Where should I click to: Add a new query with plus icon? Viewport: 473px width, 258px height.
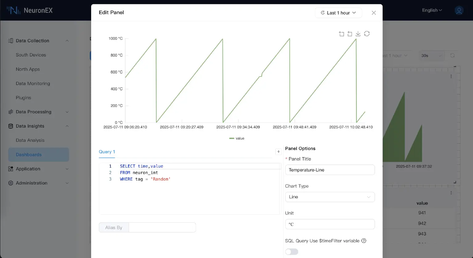click(x=278, y=152)
